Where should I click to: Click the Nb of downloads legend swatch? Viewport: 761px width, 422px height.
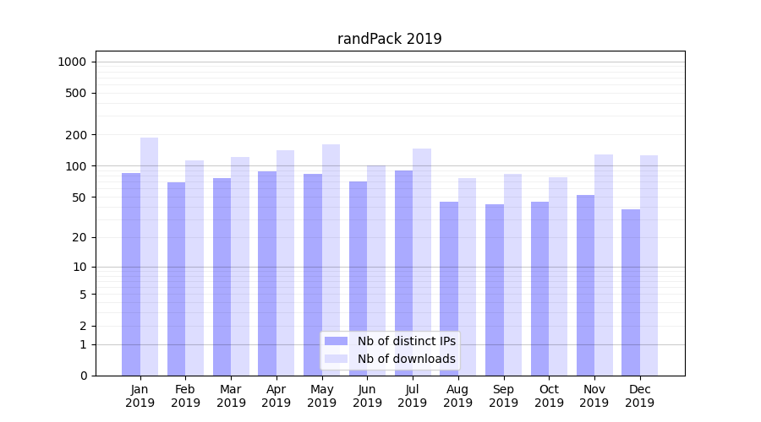[336, 359]
